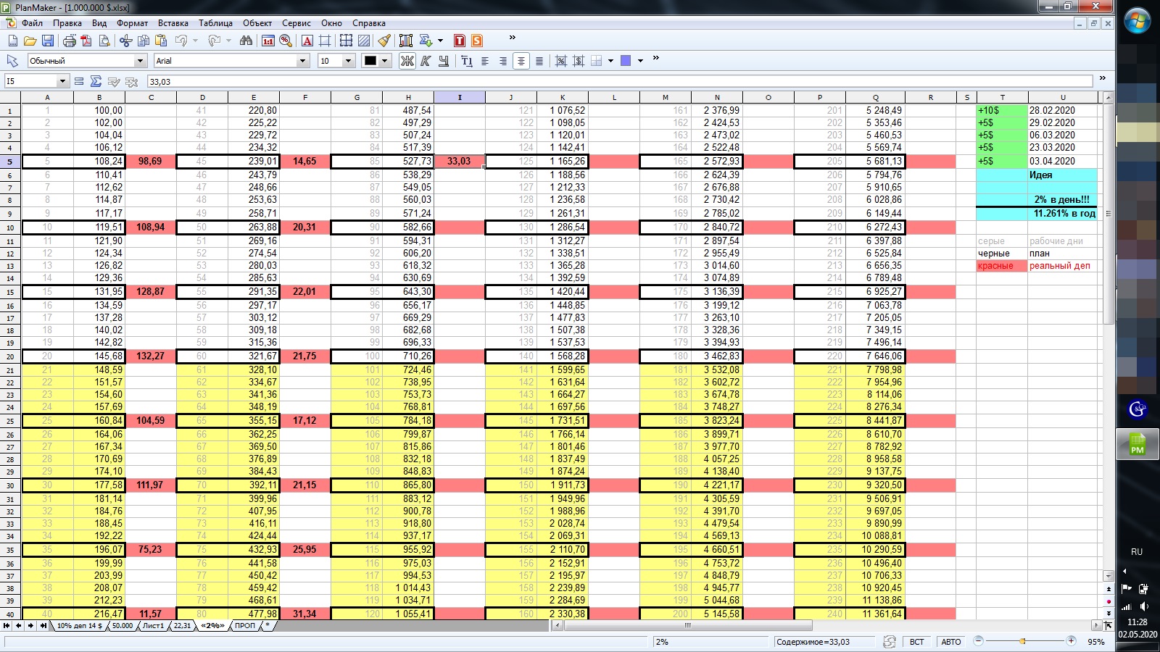Click the formula edit field showing 33,03
The image size is (1160, 652).
click(x=616, y=81)
